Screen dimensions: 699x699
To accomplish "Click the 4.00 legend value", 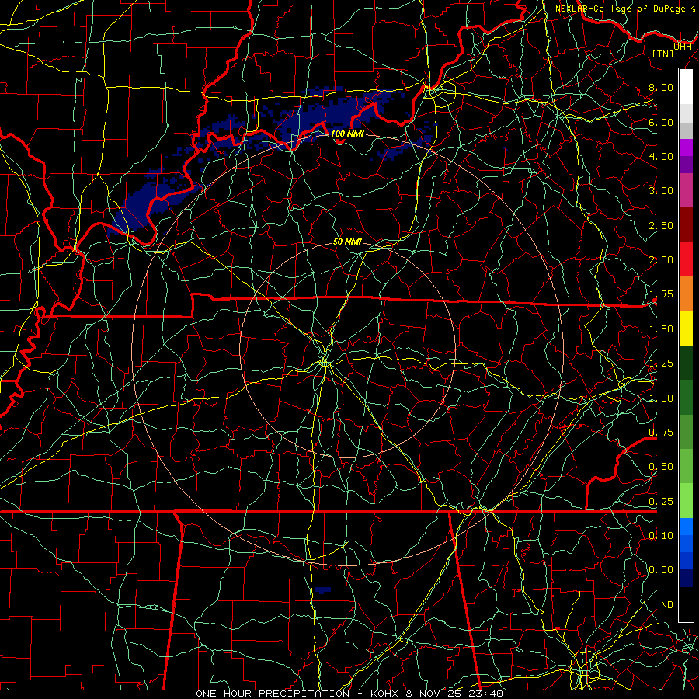I will pos(661,156).
